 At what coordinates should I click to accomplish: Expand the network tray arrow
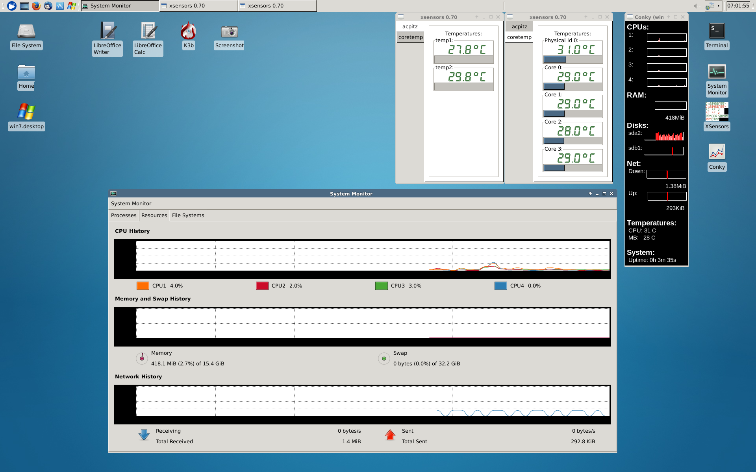point(719,6)
